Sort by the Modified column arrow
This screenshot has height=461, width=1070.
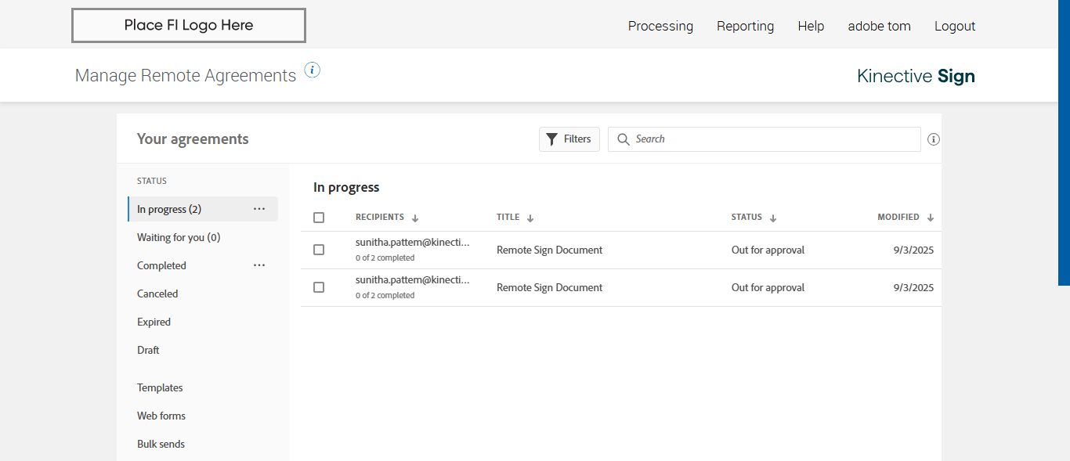[x=931, y=218]
